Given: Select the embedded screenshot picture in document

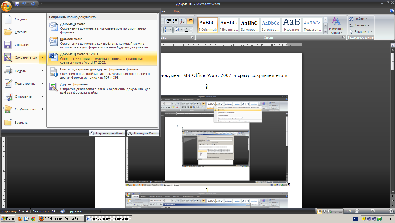Looking at the screenshot, I should [207, 141].
